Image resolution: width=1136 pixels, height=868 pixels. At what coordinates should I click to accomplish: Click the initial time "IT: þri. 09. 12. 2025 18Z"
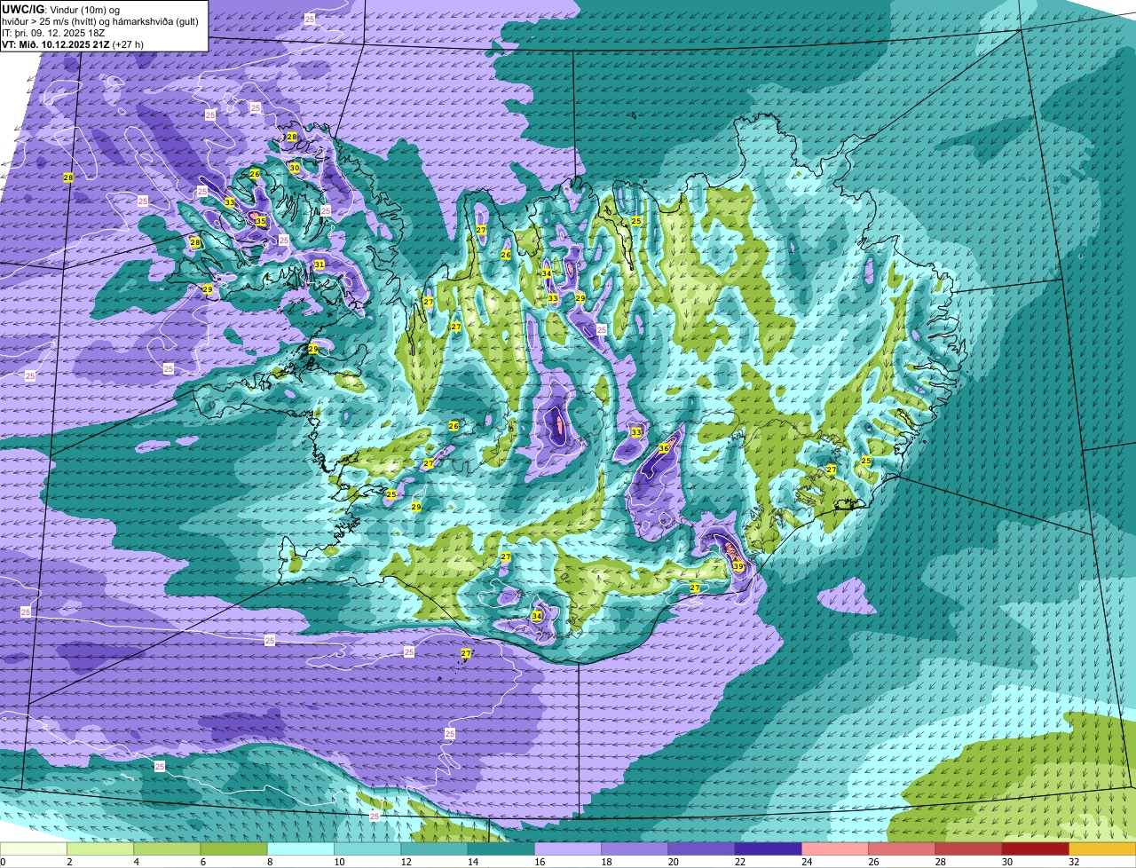click(x=53, y=32)
